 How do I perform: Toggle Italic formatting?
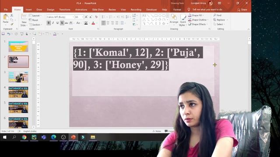(53, 23)
